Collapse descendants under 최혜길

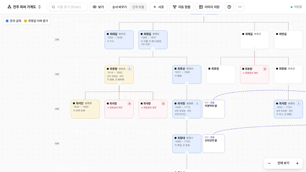click(x=254, y=49)
